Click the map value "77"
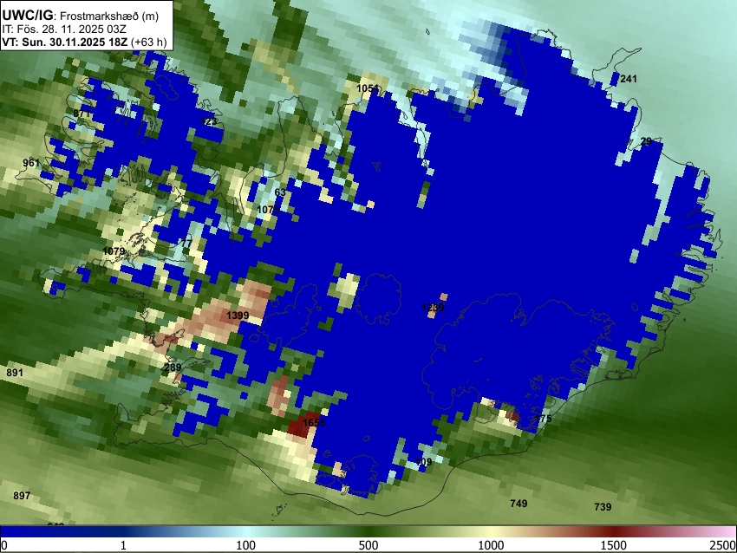Screen dimensions: 737x553 tap(186, 243)
